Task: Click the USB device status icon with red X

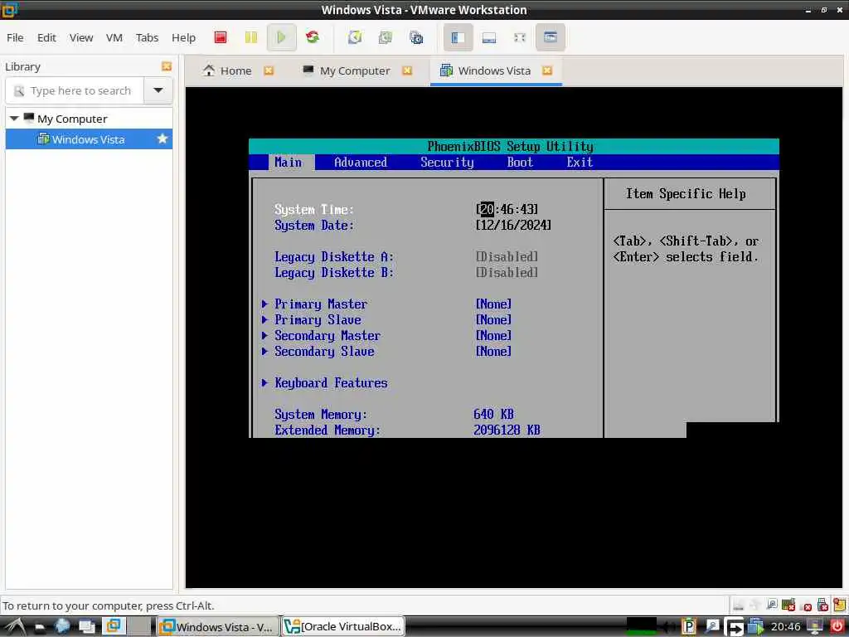Action: point(822,605)
